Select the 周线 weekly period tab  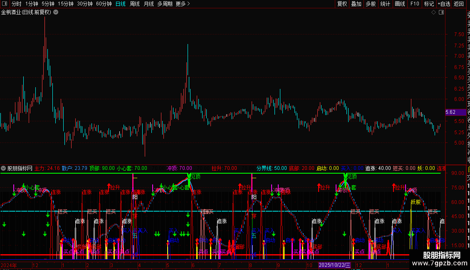tap(135, 4)
